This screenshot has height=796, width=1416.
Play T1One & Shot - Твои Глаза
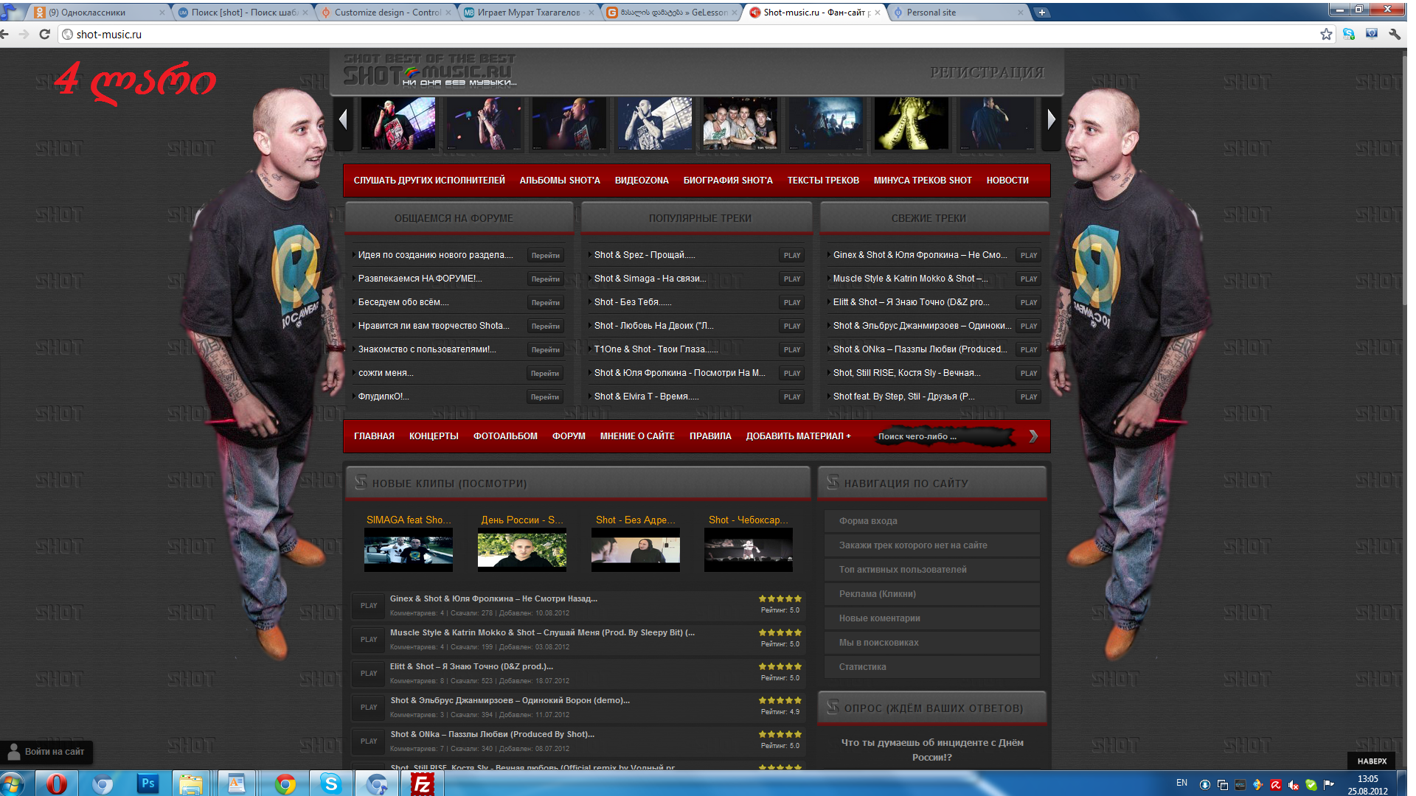point(792,349)
